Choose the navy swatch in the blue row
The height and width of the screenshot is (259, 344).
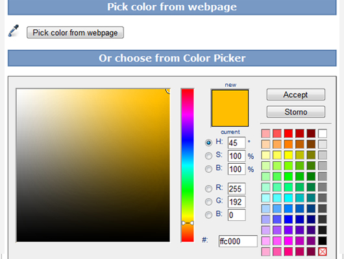(311, 220)
